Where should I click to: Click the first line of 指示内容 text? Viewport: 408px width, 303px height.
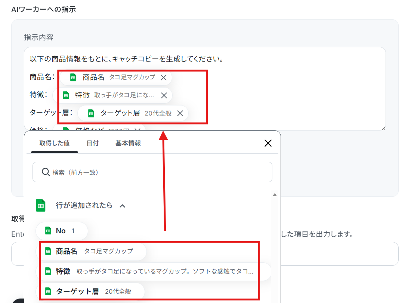(x=126, y=59)
